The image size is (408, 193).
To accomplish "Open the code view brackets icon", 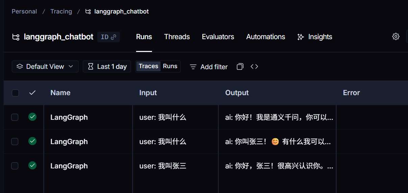I will (254, 66).
